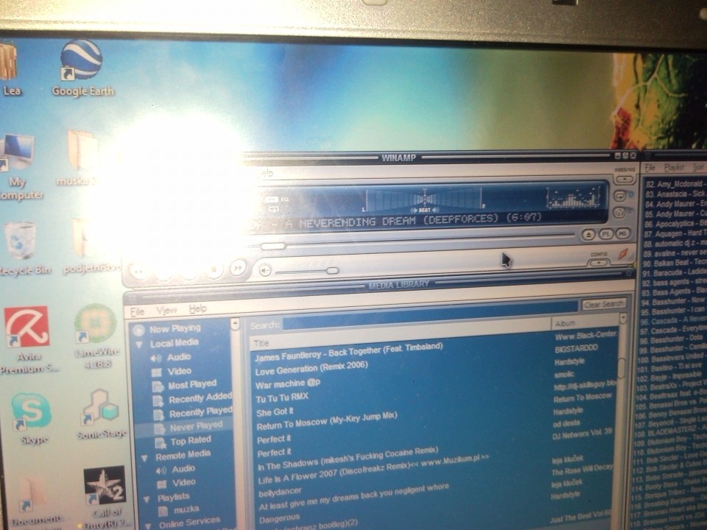Click Winamp eject/open file button
707x530 pixels.
[588, 234]
